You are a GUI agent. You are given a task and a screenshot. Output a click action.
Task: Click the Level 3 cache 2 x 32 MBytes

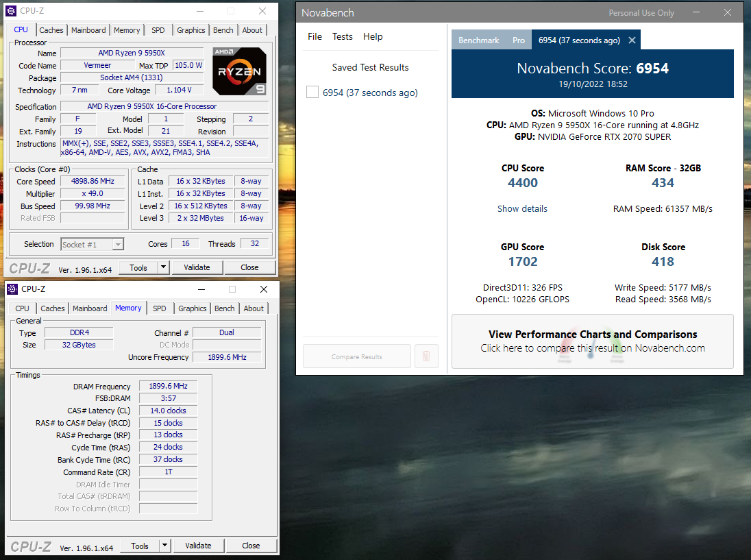201,218
